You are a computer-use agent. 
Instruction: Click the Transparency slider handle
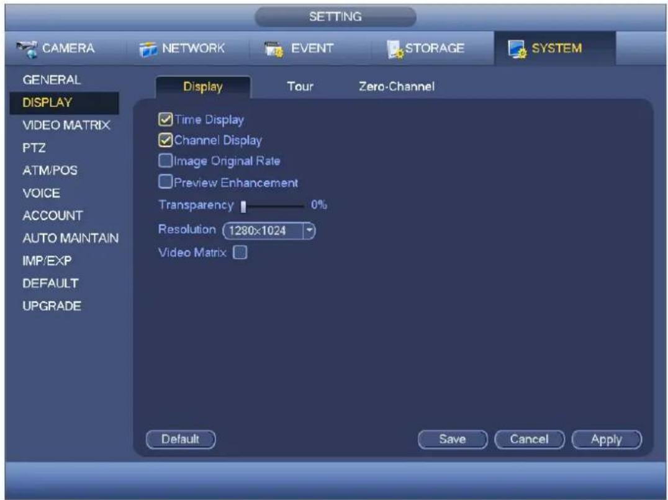(x=243, y=207)
